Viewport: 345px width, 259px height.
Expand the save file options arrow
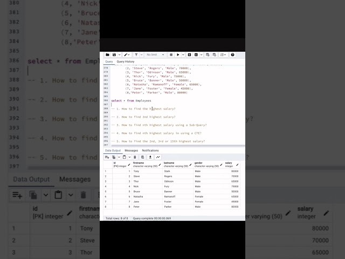tap(119, 55)
